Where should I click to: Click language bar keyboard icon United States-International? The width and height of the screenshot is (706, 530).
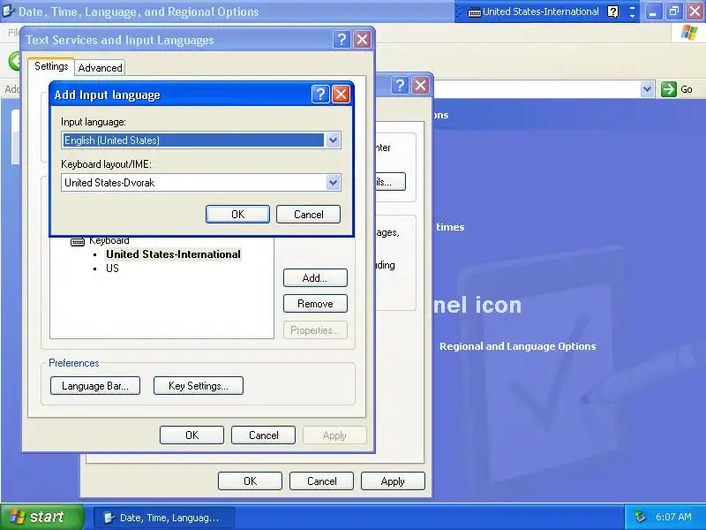[x=474, y=12]
